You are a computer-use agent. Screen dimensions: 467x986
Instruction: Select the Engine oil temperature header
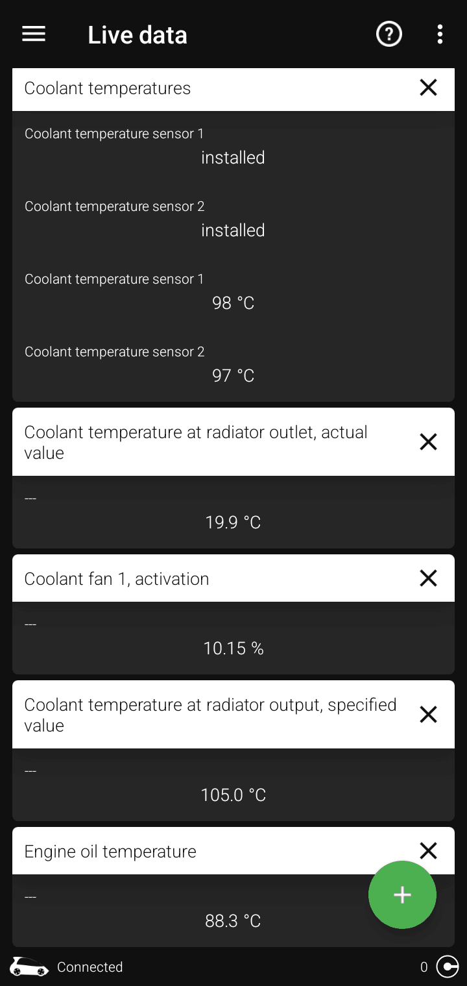point(110,851)
